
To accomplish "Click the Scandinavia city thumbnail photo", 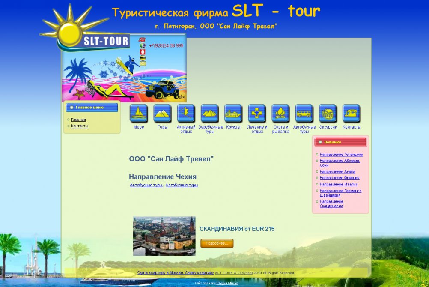I will coord(164,236).
